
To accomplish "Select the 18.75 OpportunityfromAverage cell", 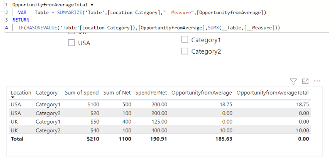I will [226, 105].
